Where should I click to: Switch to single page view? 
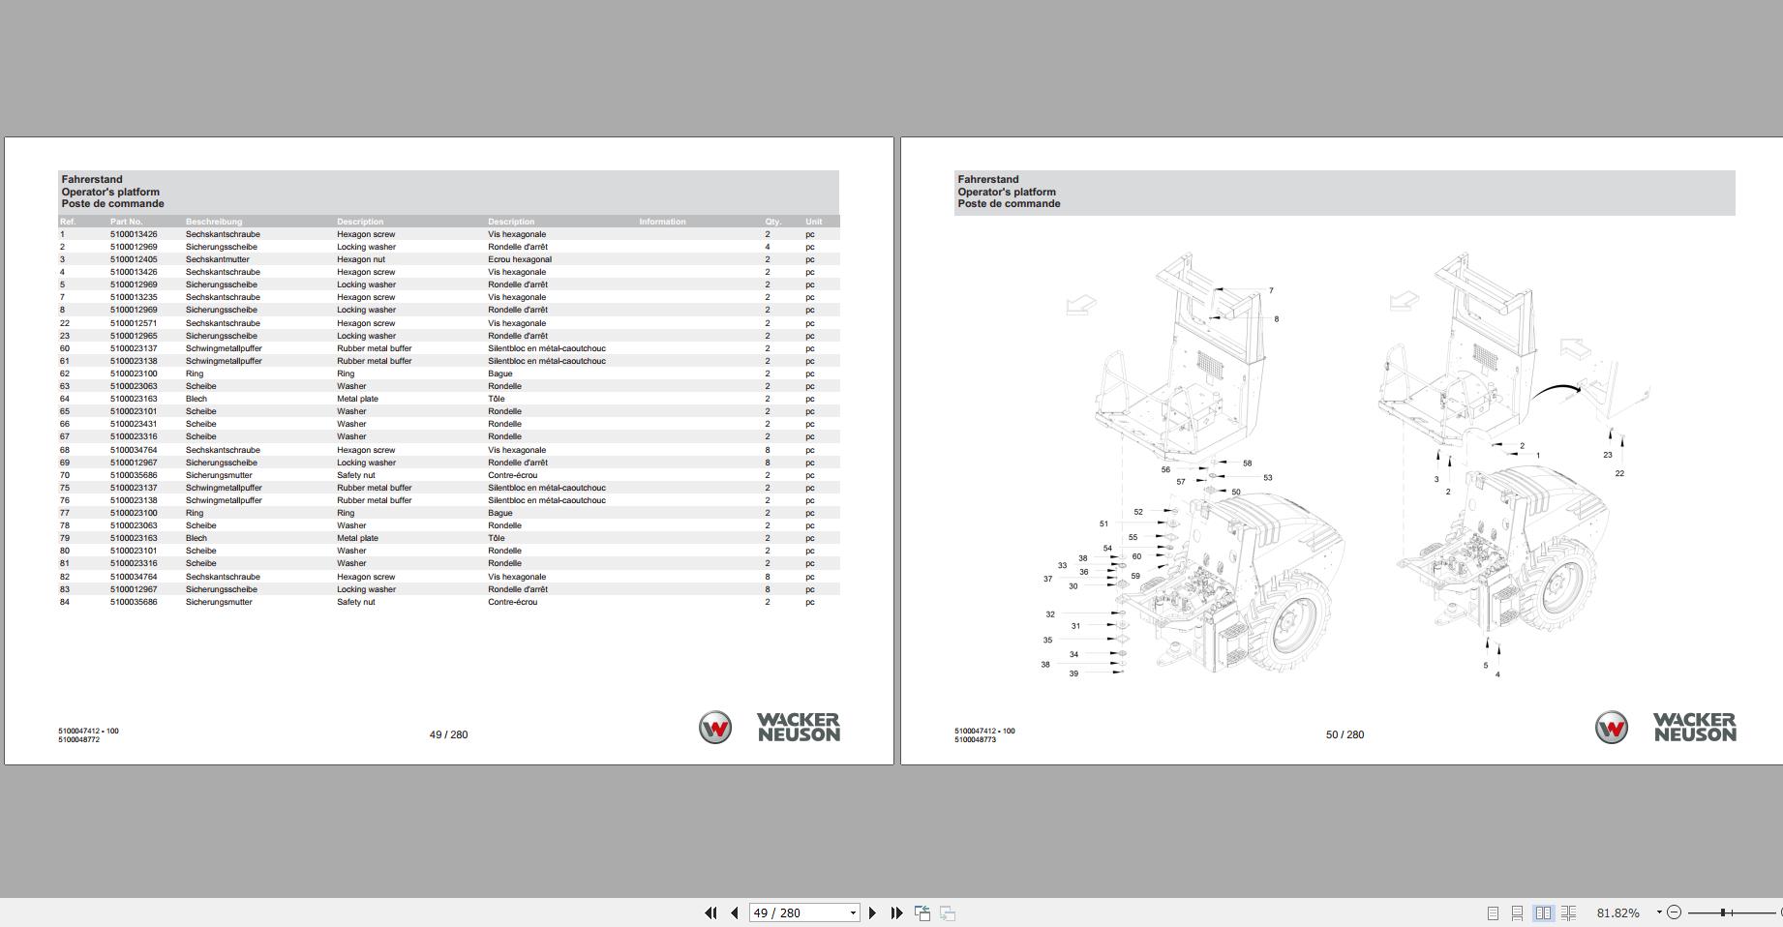pos(1493,912)
